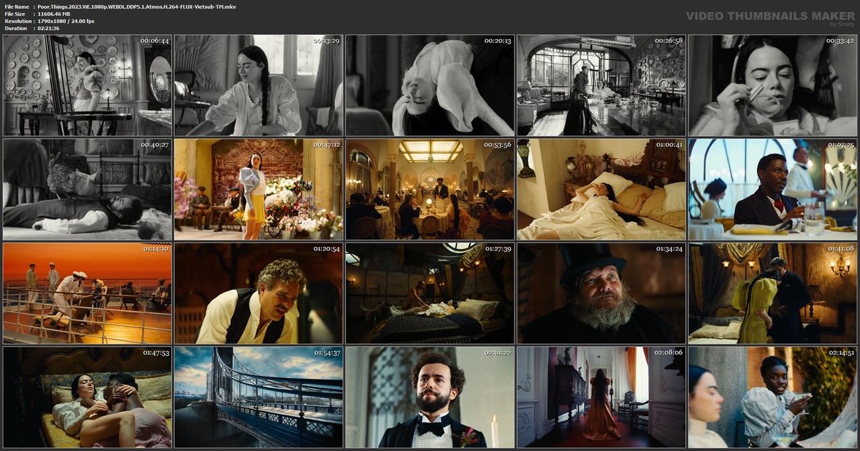Select the final thumbnail at 02:14:51
Image resolution: width=860 pixels, height=451 pixels.
pos(773,397)
